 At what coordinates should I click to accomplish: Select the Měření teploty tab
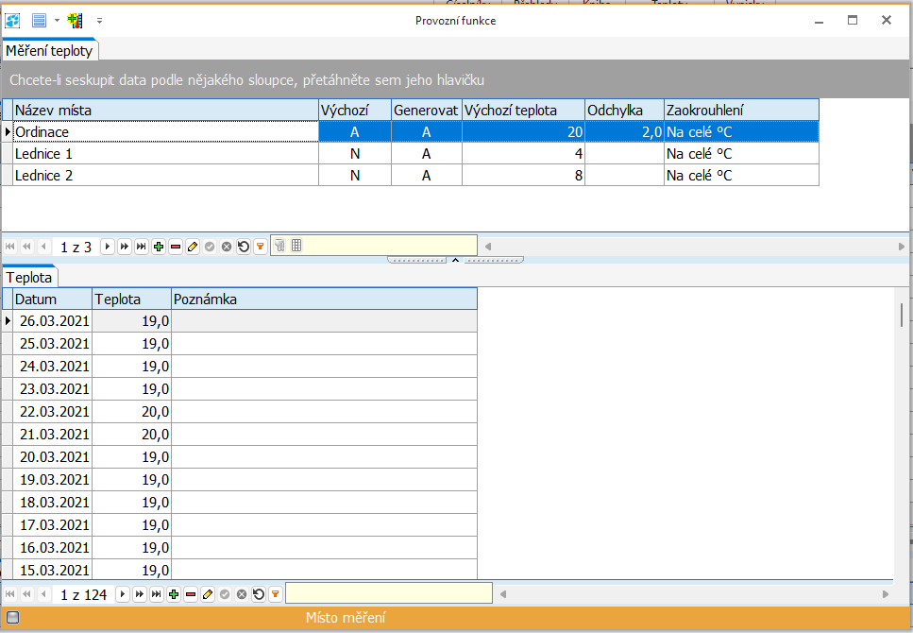pyautogui.click(x=49, y=51)
